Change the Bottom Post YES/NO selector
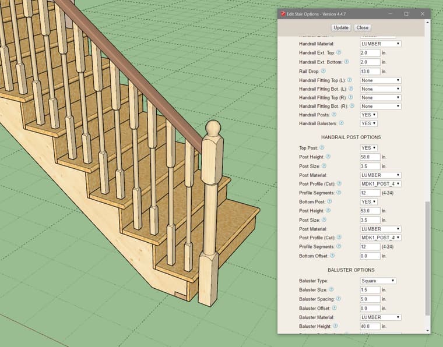The height and width of the screenshot is (347, 443). [x=369, y=202]
